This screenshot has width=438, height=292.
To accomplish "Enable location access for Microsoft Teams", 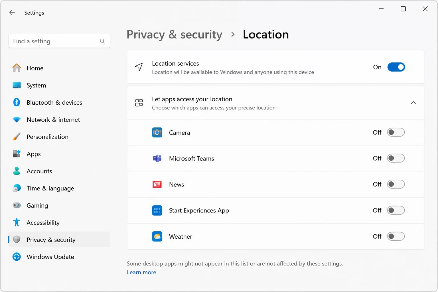I will 396,158.
